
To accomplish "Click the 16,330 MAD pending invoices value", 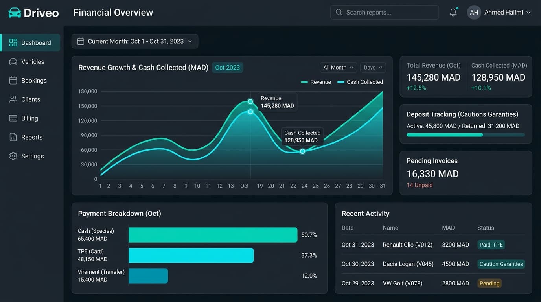I will (432, 174).
